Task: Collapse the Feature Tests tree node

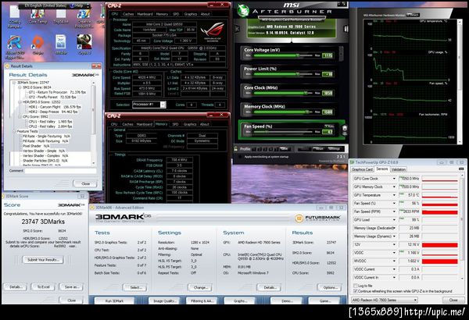Action: tap(14, 131)
